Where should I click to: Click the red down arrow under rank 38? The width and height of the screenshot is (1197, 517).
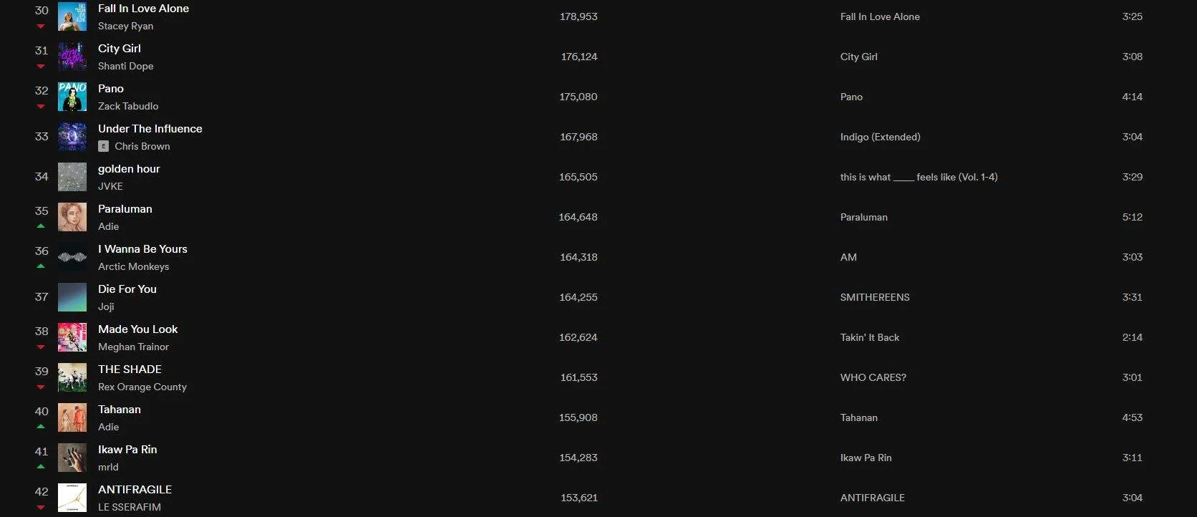pyautogui.click(x=41, y=347)
